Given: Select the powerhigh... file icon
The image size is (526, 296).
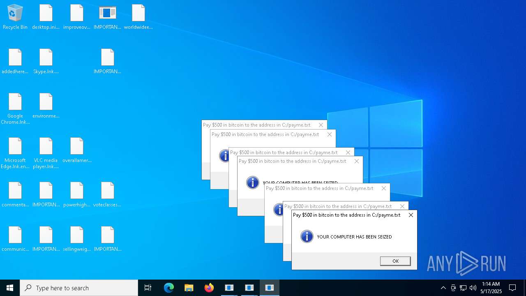Looking at the screenshot, I should click(x=77, y=194).
